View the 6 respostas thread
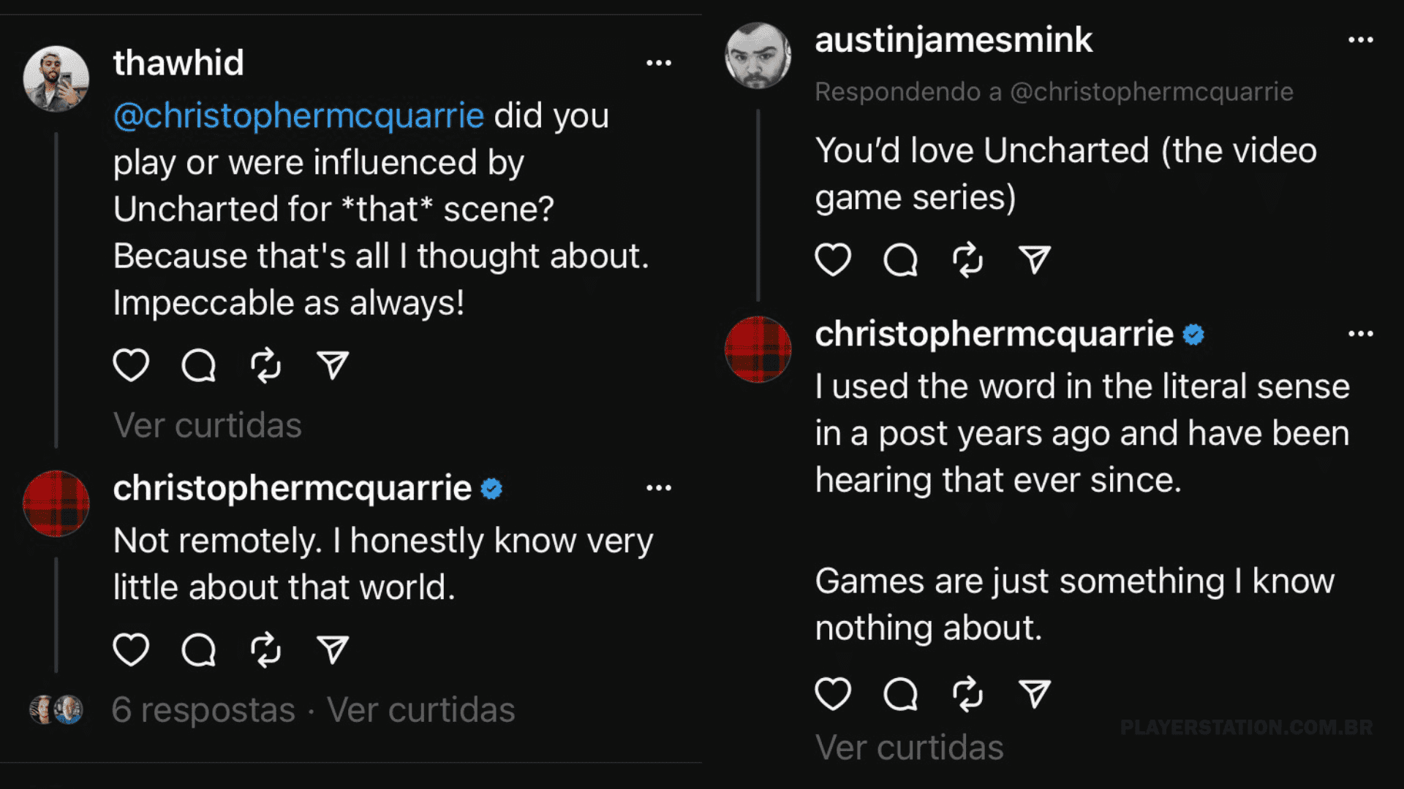Image resolution: width=1404 pixels, height=789 pixels. coord(203,709)
